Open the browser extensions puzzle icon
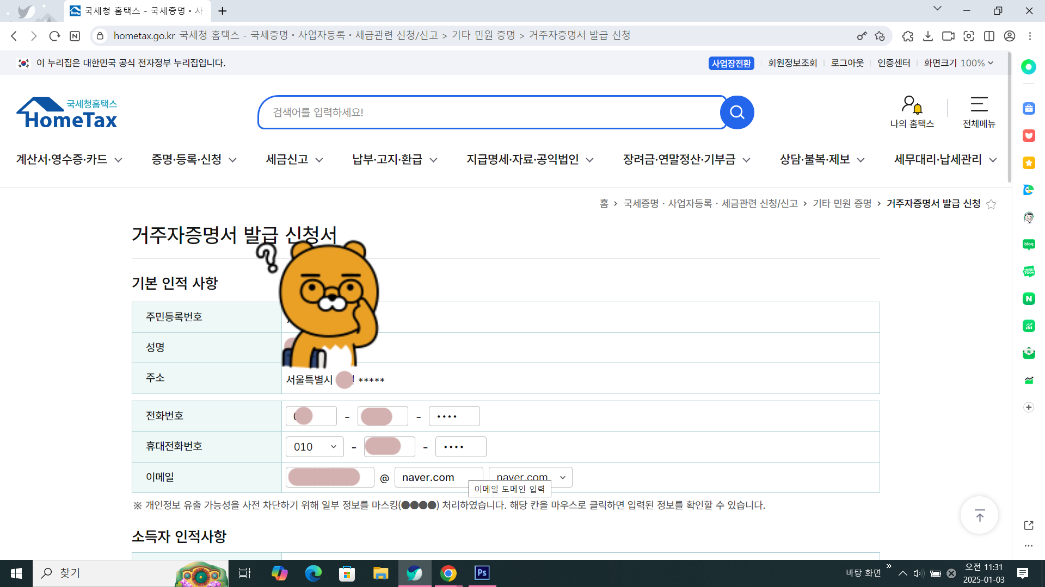 [907, 36]
